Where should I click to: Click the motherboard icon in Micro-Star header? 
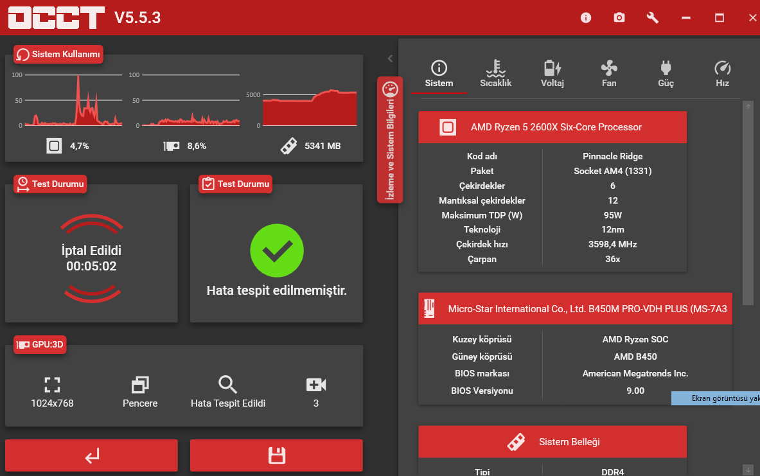pyautogui.click(x=429, y=309)
